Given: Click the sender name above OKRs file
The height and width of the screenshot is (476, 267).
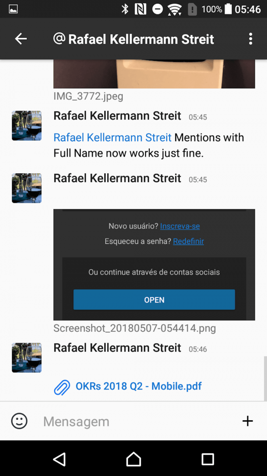Looking at the screenshot, I should click(x=117, y=348).
